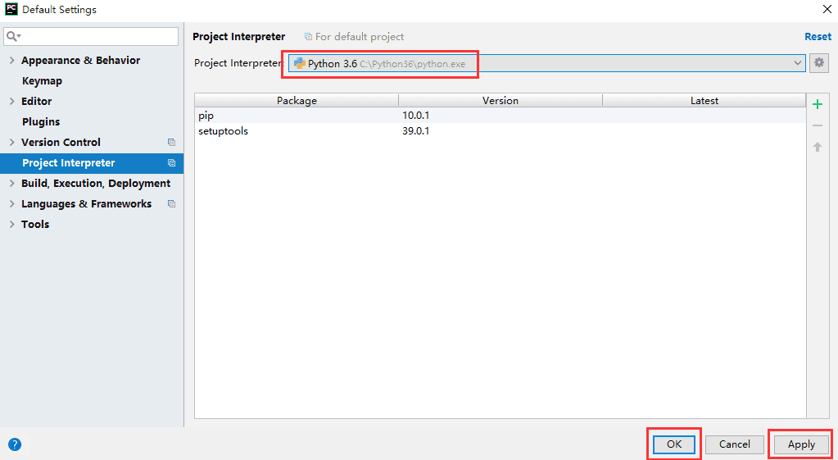The height and width of the screenshot is (460, 838).
Task: Select Tools label in settings tree
Action: (x=35, y=224)
